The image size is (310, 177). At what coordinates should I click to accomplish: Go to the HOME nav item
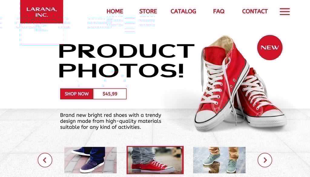click(x=115, y=11)
